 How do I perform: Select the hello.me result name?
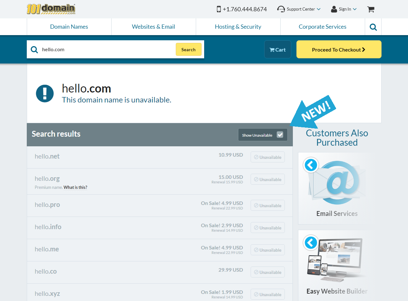(47, 249)
